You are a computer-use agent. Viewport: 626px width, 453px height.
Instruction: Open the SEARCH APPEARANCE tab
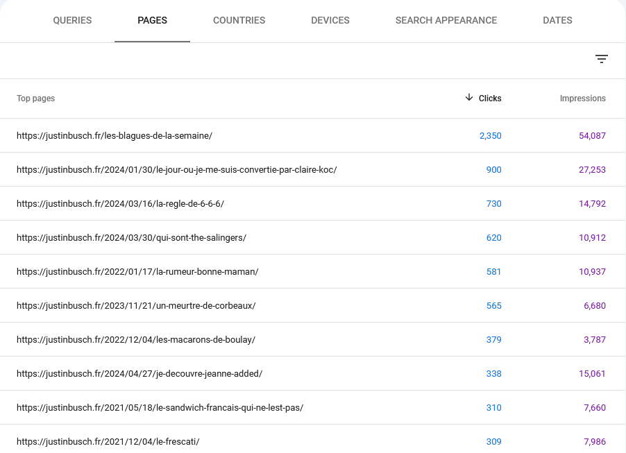(x=446, y=20)
